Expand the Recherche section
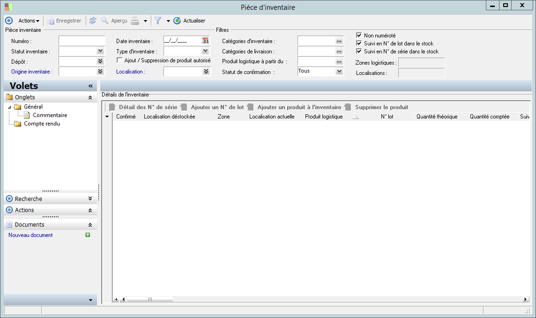The height and width of the screenshot is (318, 536). pos(90,199)
